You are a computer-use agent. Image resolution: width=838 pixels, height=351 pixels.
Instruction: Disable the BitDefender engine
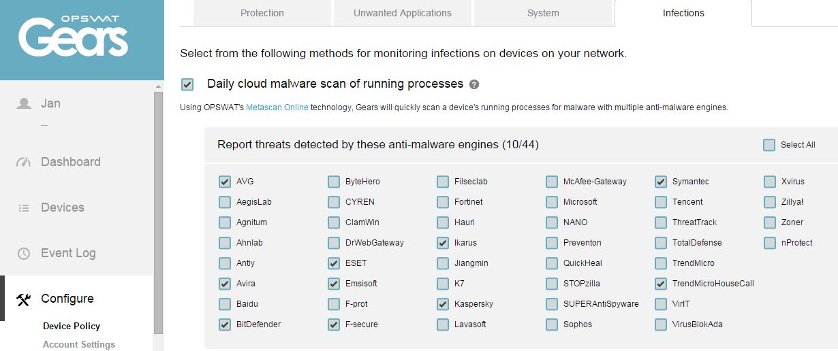click(225, 324)
